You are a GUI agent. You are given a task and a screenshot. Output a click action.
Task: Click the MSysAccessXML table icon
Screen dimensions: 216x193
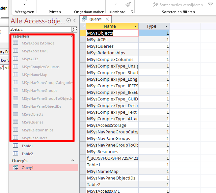coord(15,51)
